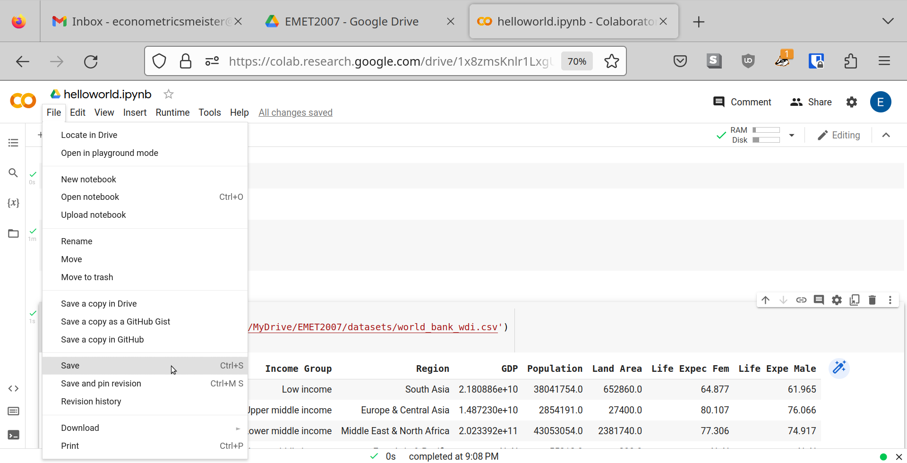
Task: Click the Comment button
Action: [742, 102]
